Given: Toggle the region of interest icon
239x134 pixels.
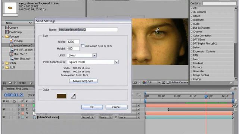Looking at the screenshot, I should [164, 83].
